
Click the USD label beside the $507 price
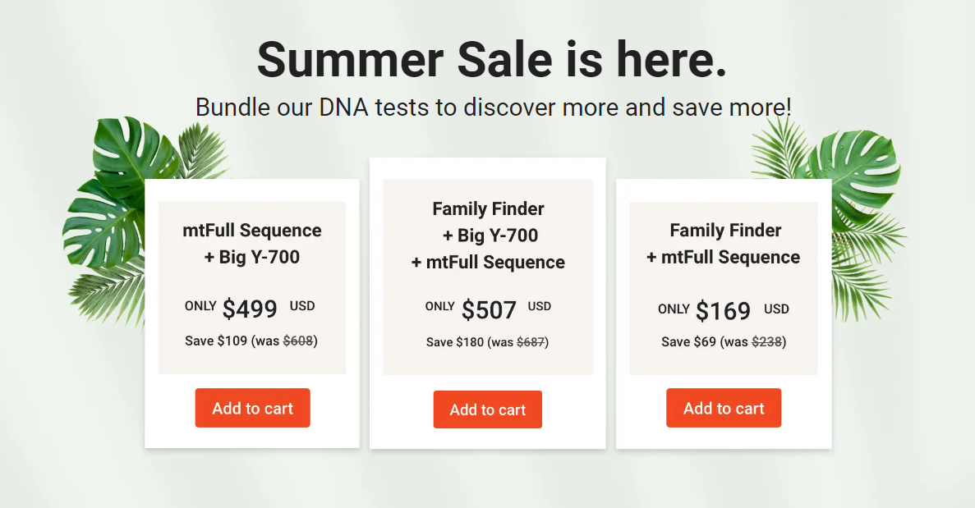tap(540, 306)
